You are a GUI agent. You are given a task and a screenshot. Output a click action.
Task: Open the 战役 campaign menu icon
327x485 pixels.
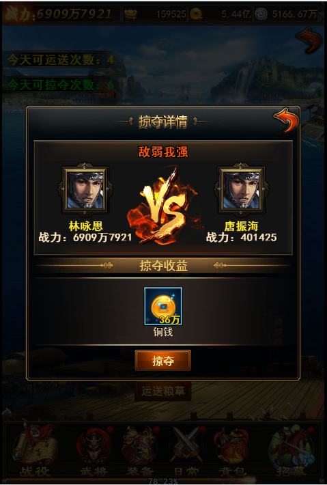point(35,450)
